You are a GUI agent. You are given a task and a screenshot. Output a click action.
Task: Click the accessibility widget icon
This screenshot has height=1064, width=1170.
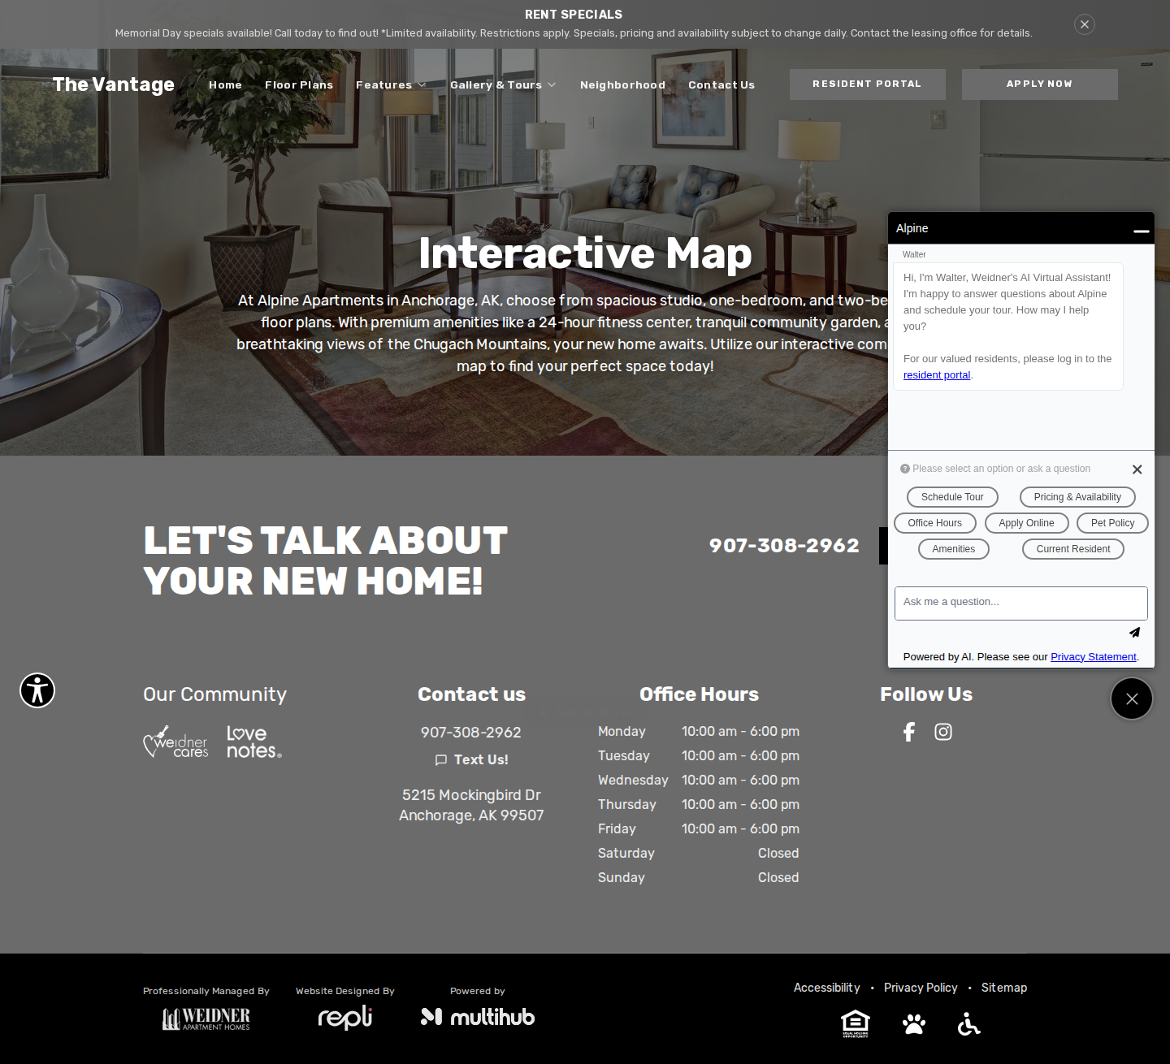tap(37, 690)
